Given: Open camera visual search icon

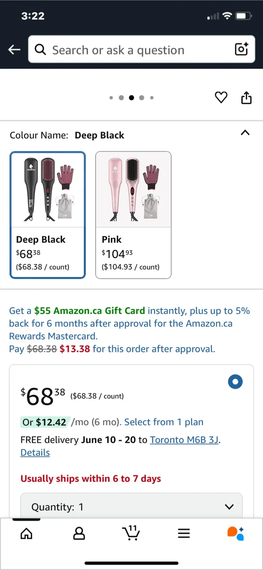Looking at the screenshot, I should pos(241,49).
